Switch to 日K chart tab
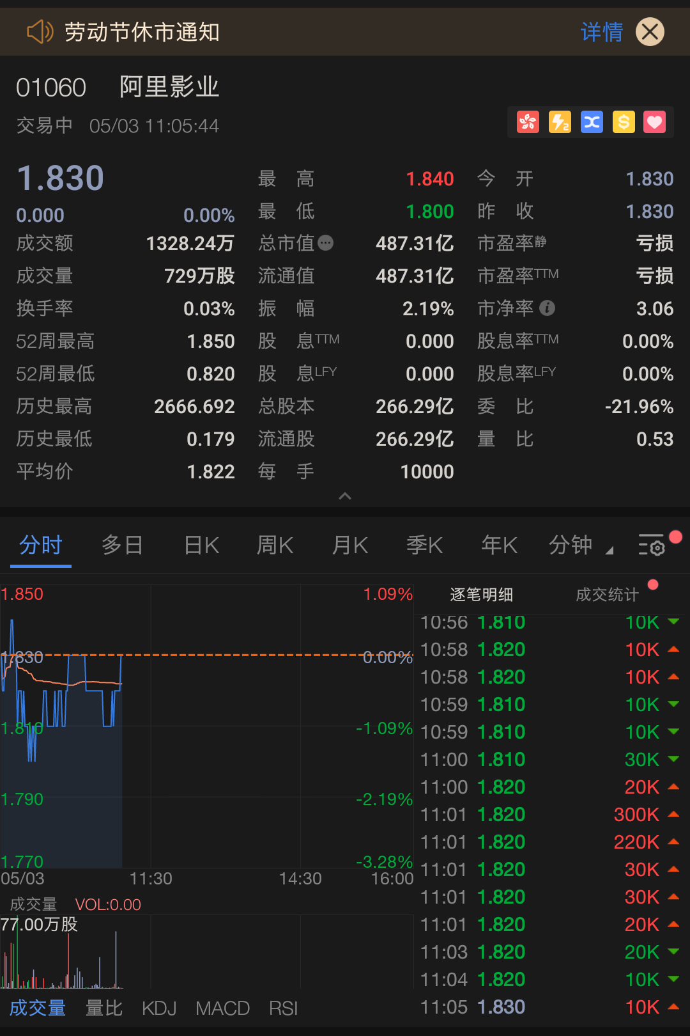Image resolution: width=690 pixels, height=1036 pixels. coord(201,545)
